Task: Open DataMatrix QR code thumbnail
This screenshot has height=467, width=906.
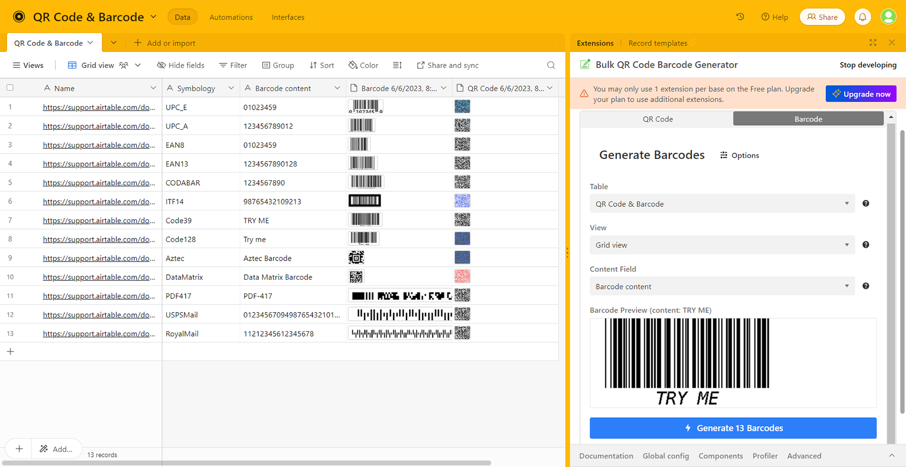Action: coord(462,276)
